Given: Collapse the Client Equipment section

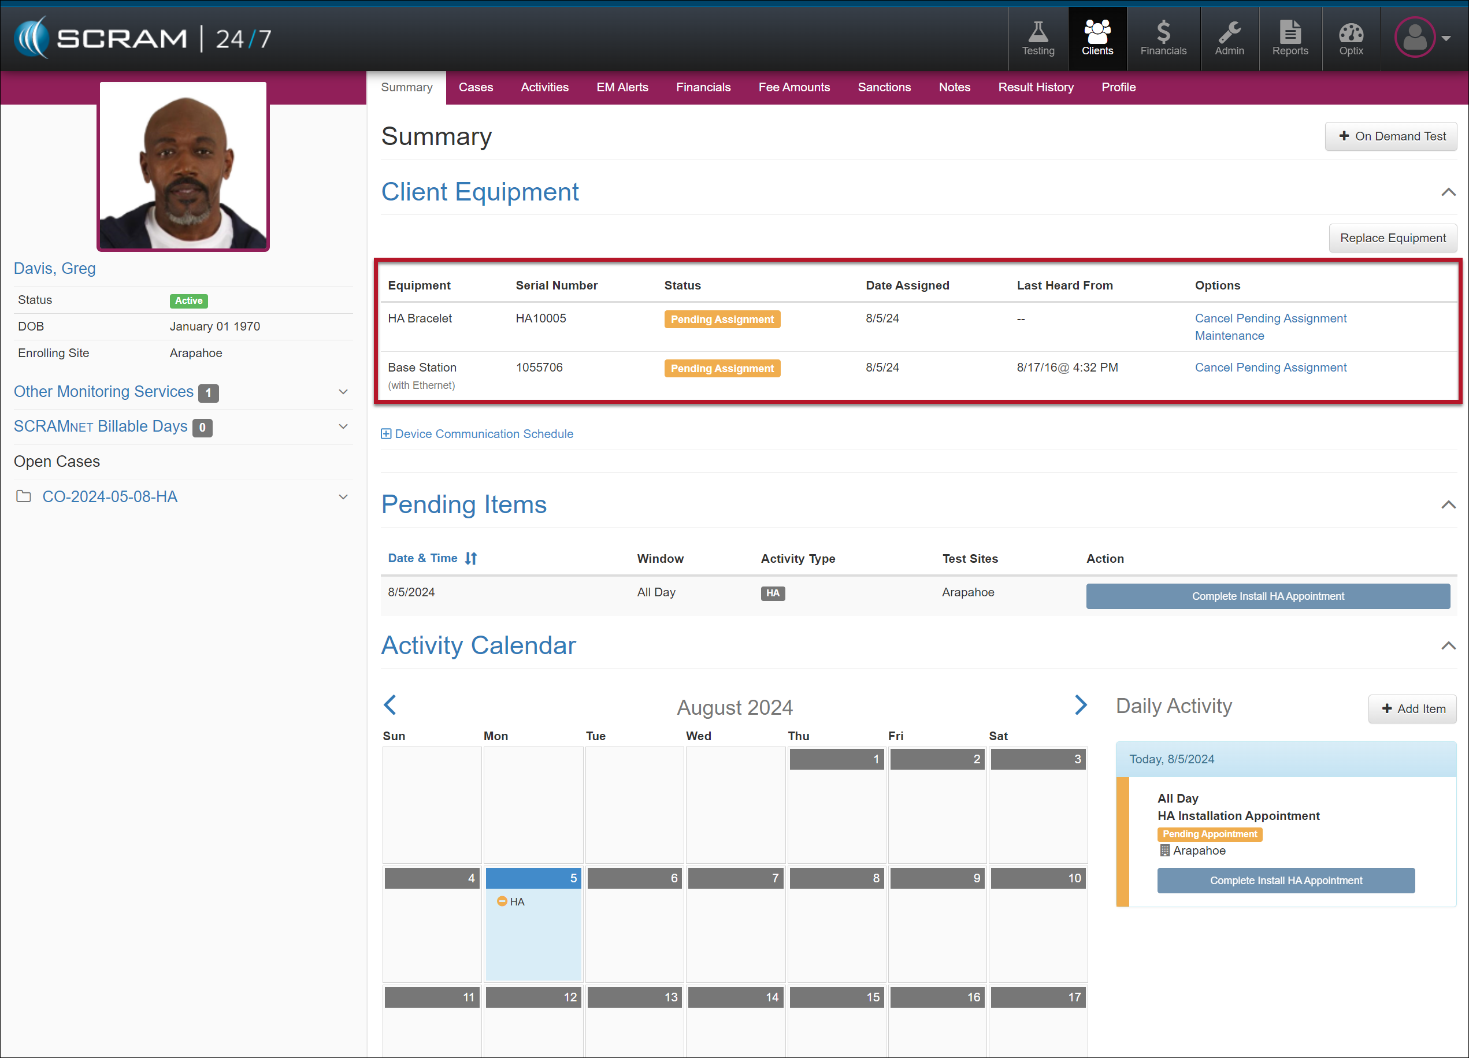Looking at the screenshot, I should [x=1448, y=192].
